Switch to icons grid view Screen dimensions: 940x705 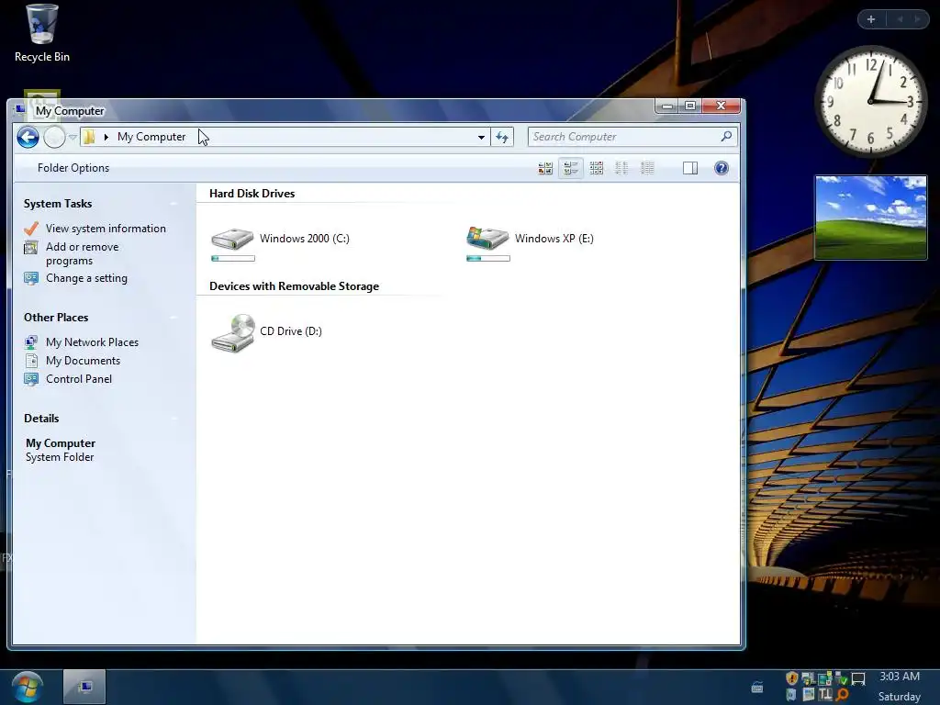pyautogui.click(x=597, y=169)
